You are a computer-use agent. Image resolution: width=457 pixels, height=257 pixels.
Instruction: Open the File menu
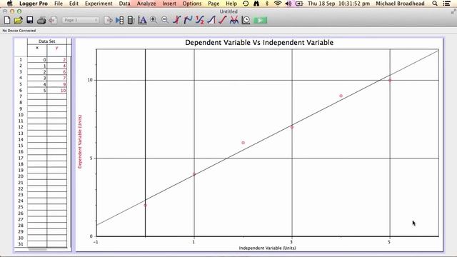pyautogui.click(x=59, y=4)
